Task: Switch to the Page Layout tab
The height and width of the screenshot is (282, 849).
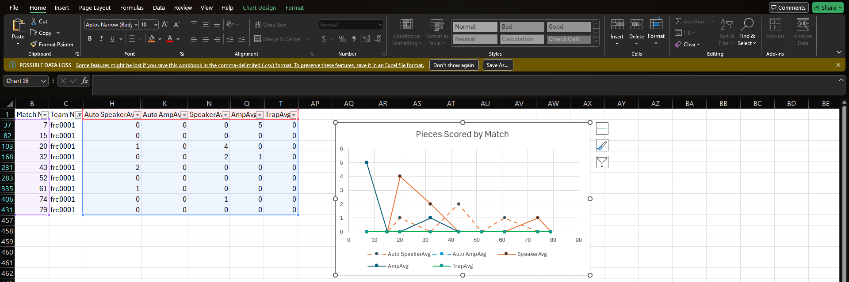Action: 95,8
